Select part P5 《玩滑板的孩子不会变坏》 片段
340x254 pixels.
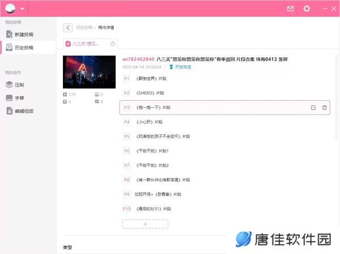pos(224,137)
